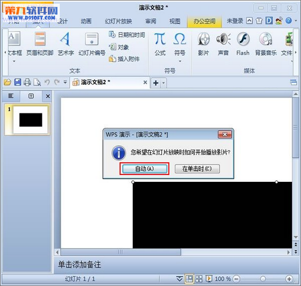Viewport: 301px width, 286px height.
Task: Open the View (视图) tab
Action: click(175, 21)
